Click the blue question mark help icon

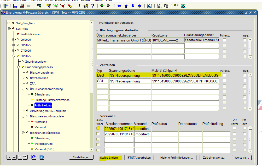click(x=92, y=6)
